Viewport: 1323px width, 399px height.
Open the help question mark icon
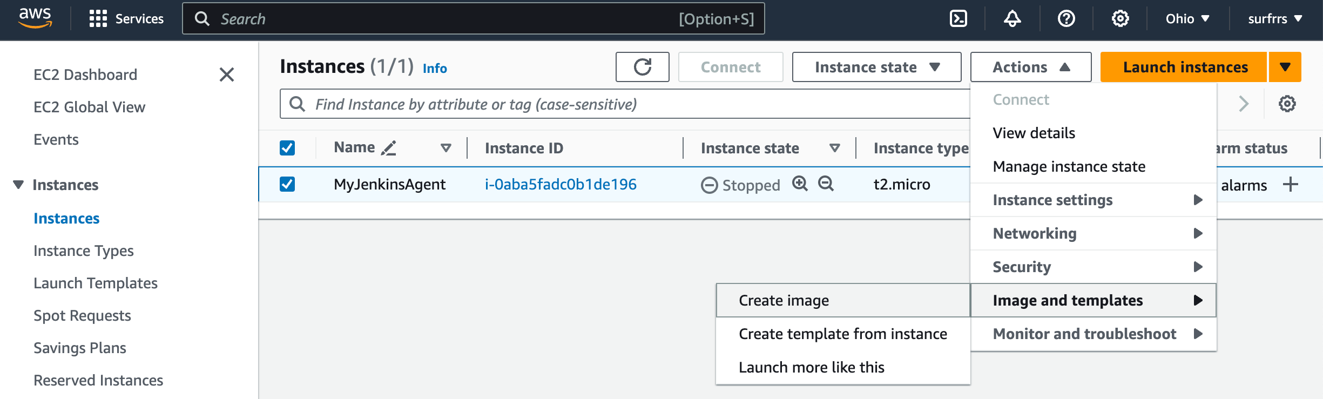pos(1066,19)
